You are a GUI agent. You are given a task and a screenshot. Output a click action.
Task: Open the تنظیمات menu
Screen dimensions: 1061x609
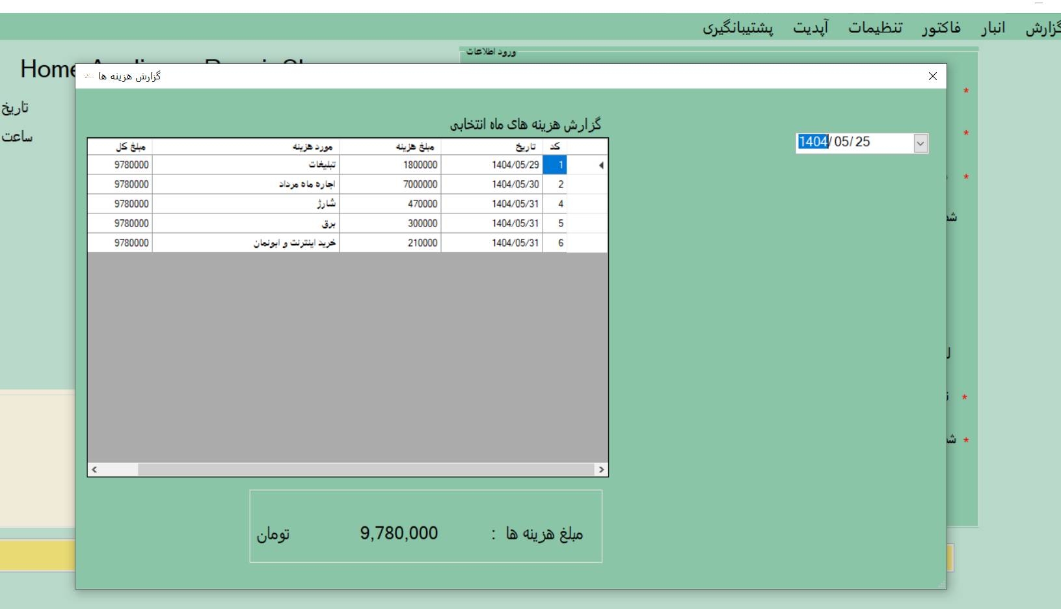pyautogui.click(x=875, y=28)
